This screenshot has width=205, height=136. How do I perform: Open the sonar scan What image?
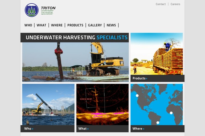click(102, 104)
